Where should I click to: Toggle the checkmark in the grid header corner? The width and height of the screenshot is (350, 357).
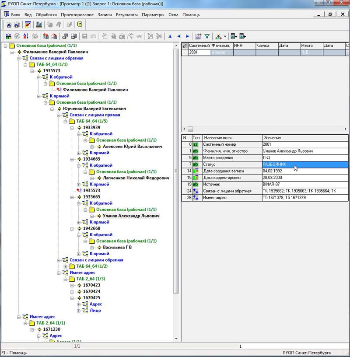click(x=185, y=45)
